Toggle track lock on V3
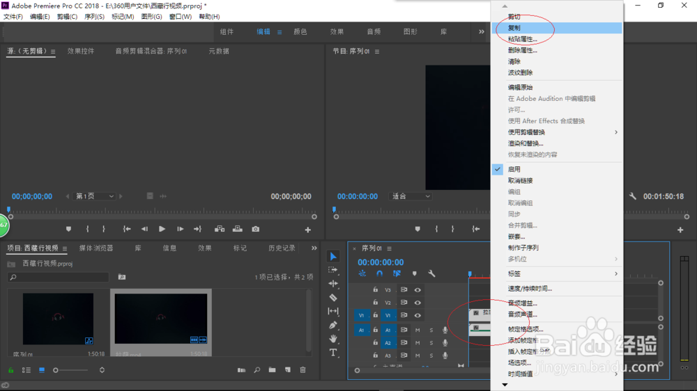This screenshot has width=697, height=391. (x=376, y=290)
